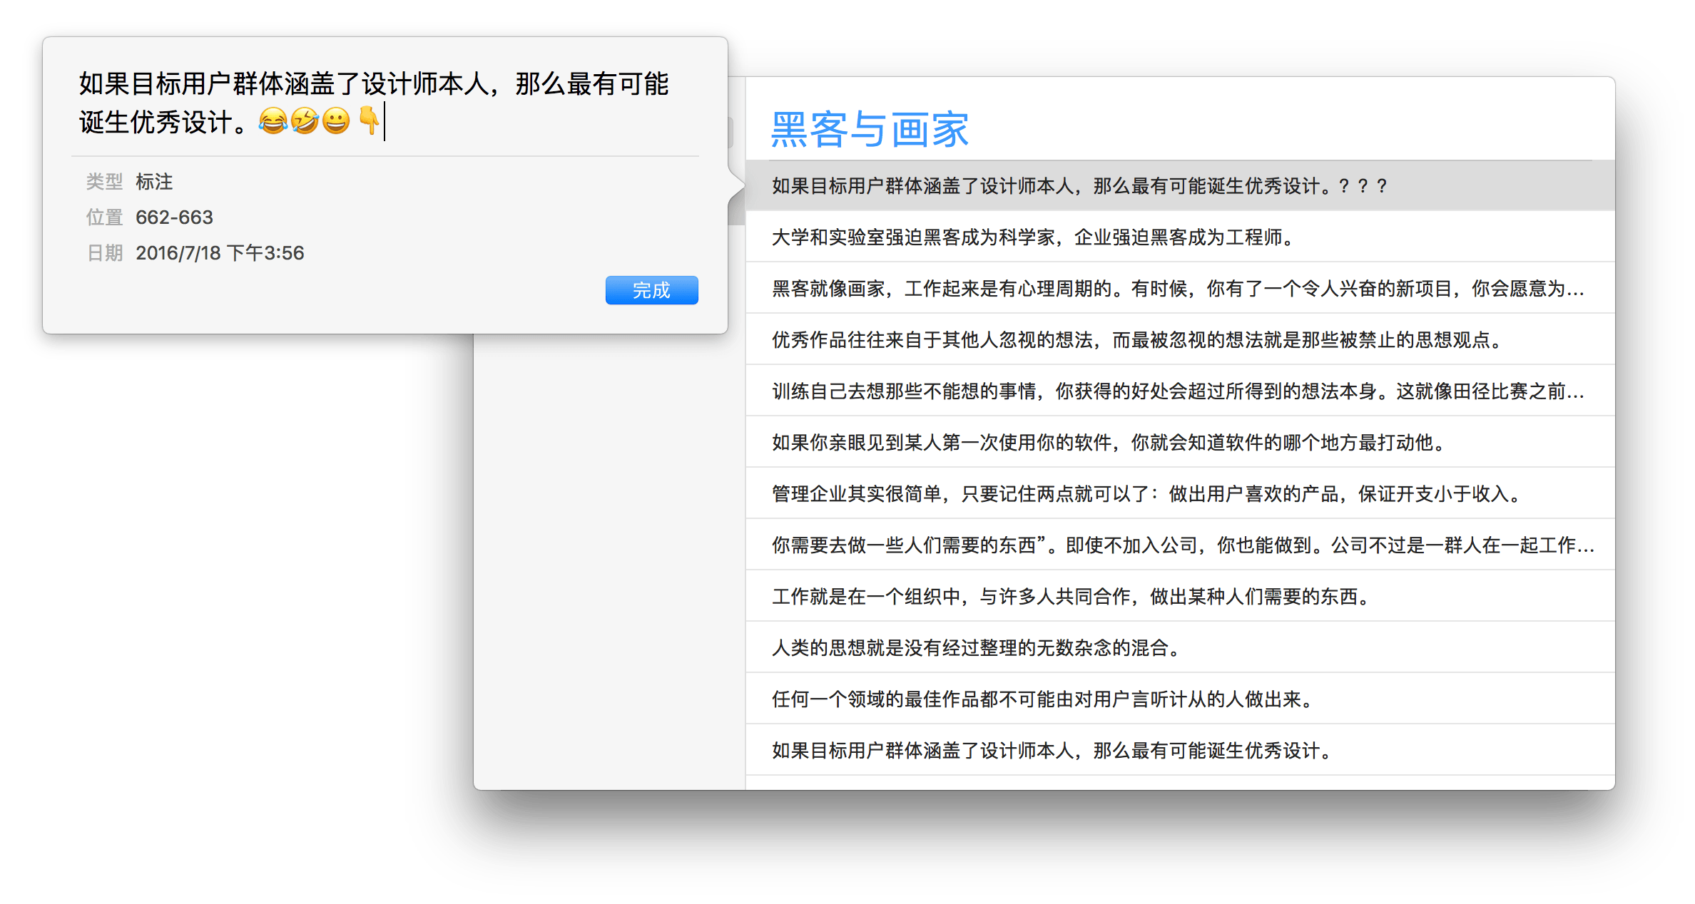Select the note 你需要去做一些人们需要的东西
1695x904 pixels.
(1180, 545)
